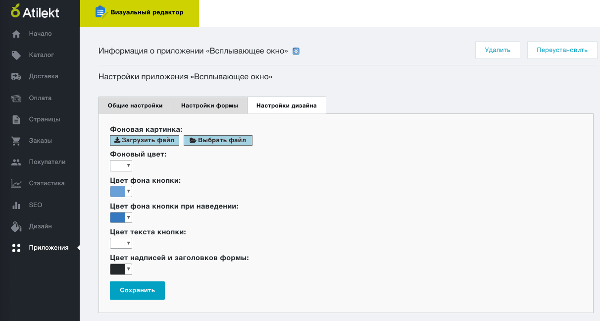Viewport: 600px width, 321px height.
Task: Pick the Цвет фона кнопки light-blue swatch
Action: click(x=118, y=191)
